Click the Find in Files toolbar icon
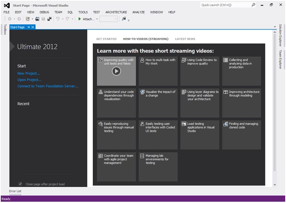The width and height of the screenshot is (286, 203). pyautogui.click(x=124, y=19)
